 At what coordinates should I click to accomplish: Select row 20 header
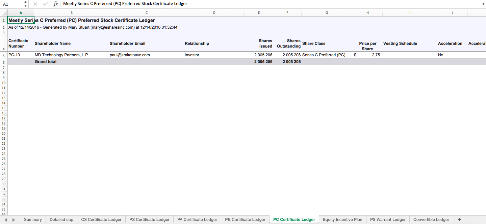[4, 134]
